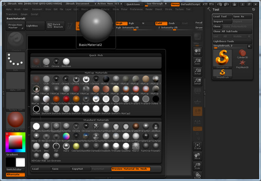Image resolution: width=261 pixels, height=181 pixels.
Task: Toggle Preview Material On Mesh
Action: [130, 169]
